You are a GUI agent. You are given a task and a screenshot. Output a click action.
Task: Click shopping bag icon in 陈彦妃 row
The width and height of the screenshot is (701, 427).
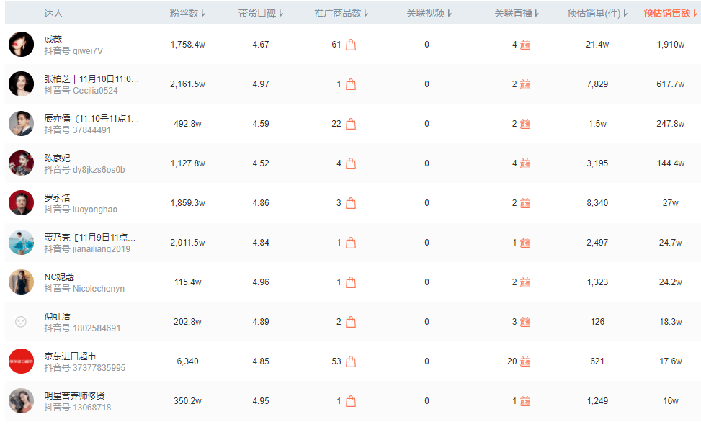coord(351,163)
